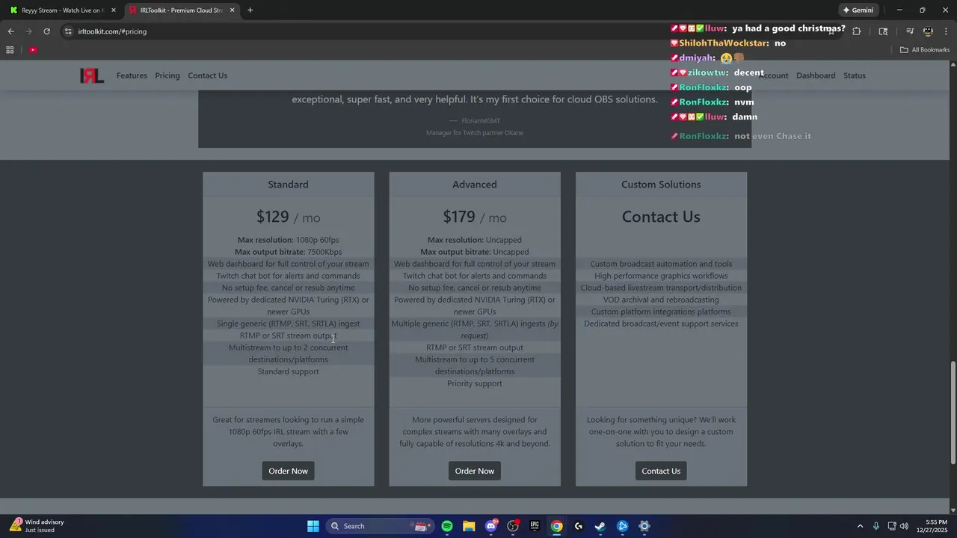Go to Pricing in site navigation
The image size is (957, 538).
click(x=167, y=75)
